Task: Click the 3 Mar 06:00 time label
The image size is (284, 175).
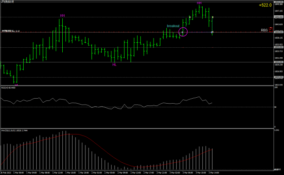Action: pyautogui.click(x=188, y=173)
